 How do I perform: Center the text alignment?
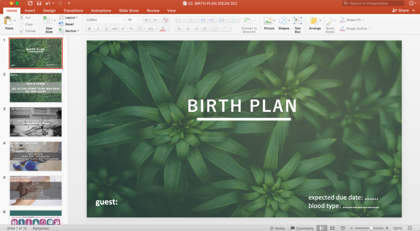(188, 29)
